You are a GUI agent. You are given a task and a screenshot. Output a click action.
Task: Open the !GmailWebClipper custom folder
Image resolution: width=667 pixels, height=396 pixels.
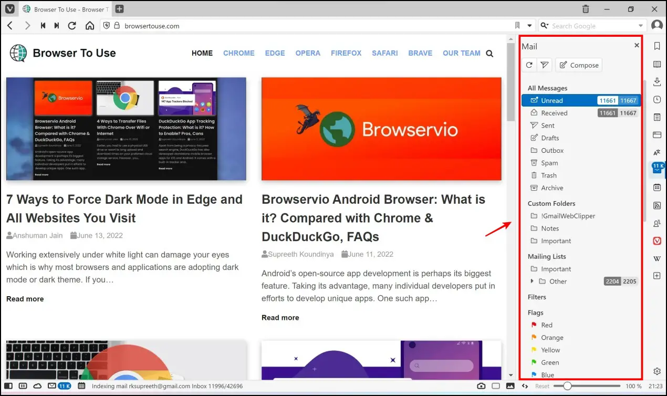tap(581, 216)
